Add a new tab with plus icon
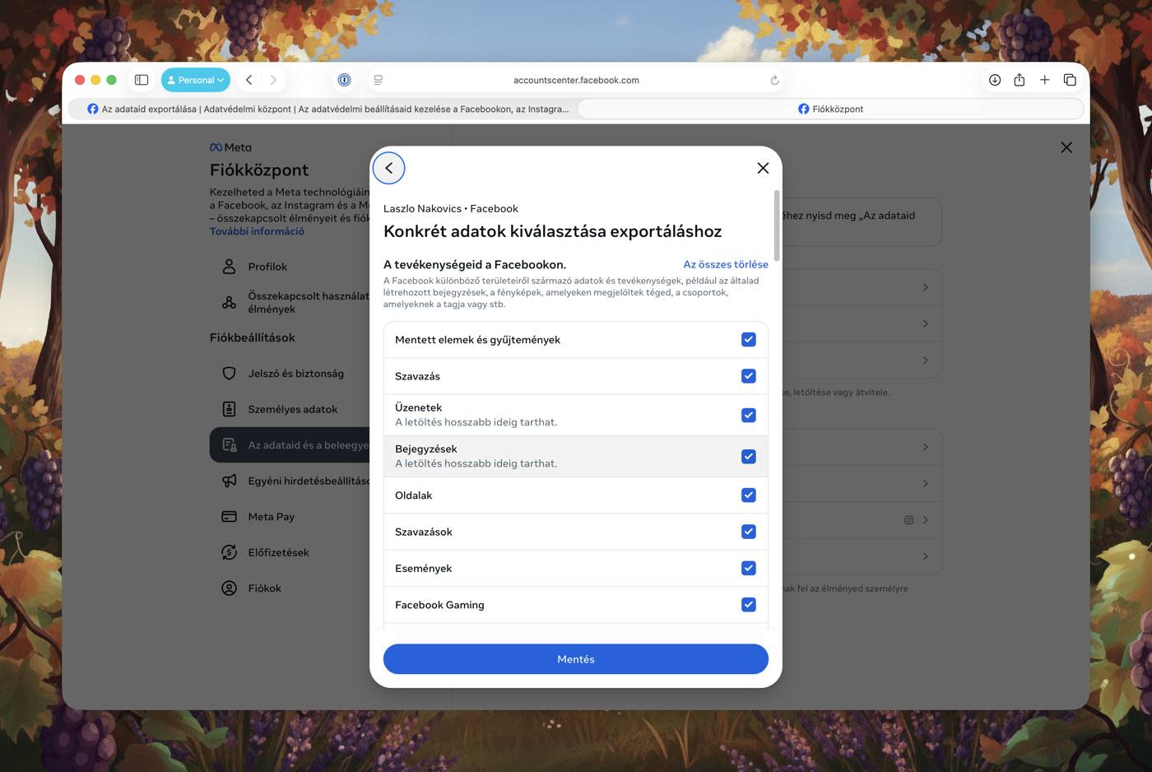 (1044, 80)
